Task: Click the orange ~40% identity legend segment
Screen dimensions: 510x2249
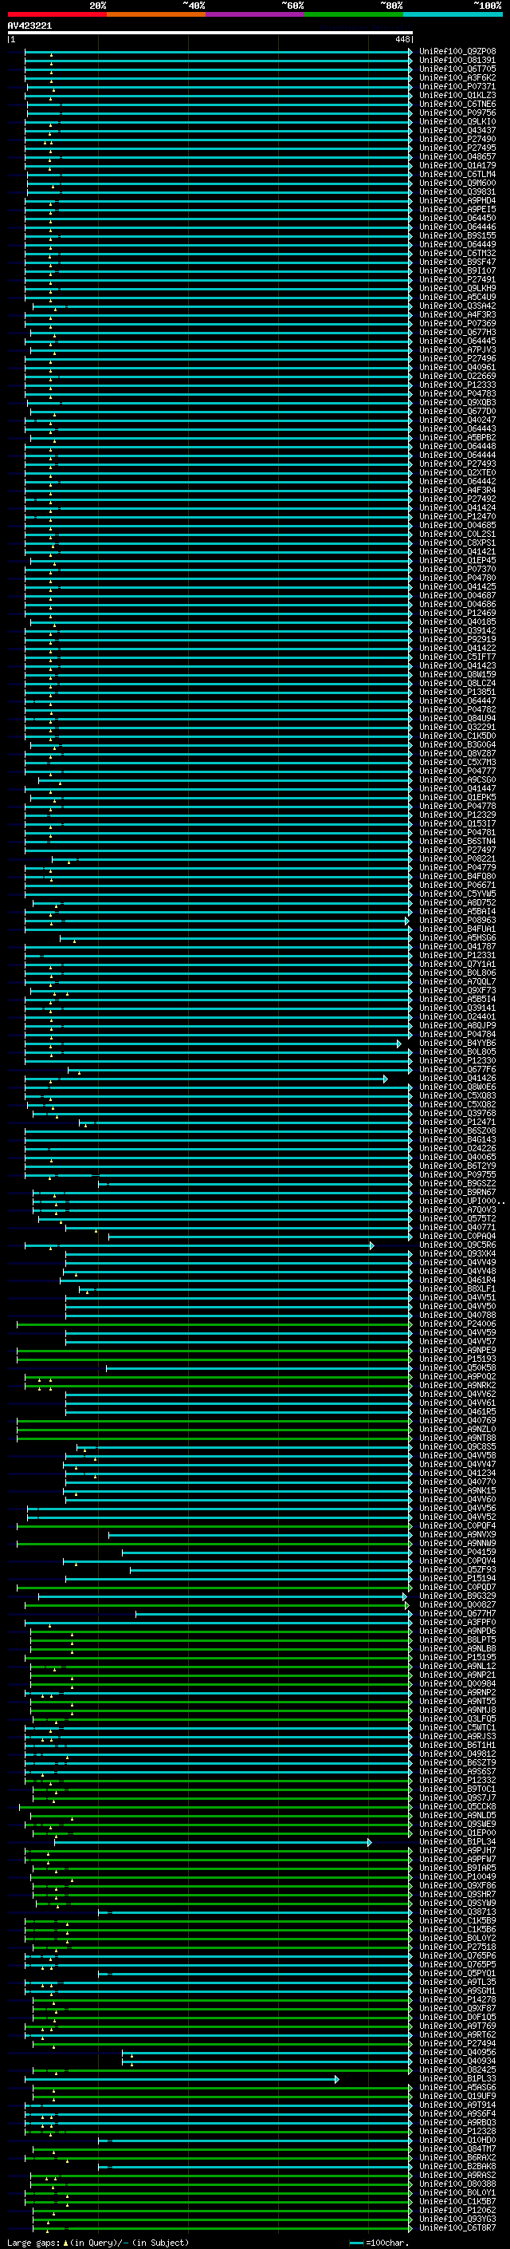Action: pyautogui.click(x=156, y=14)
